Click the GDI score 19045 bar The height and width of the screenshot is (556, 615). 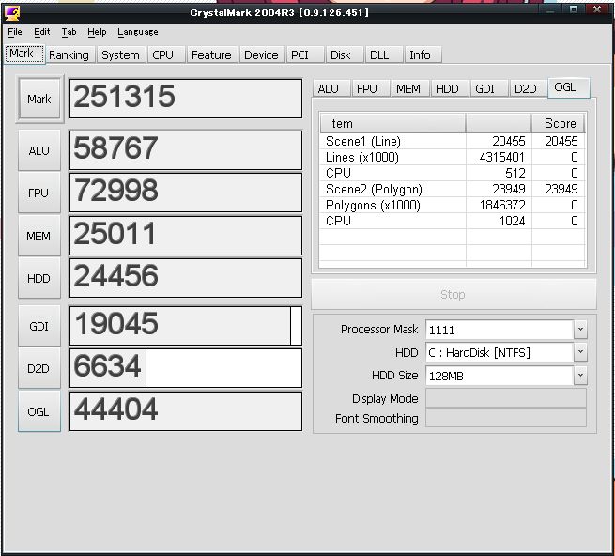pos(186,326)
